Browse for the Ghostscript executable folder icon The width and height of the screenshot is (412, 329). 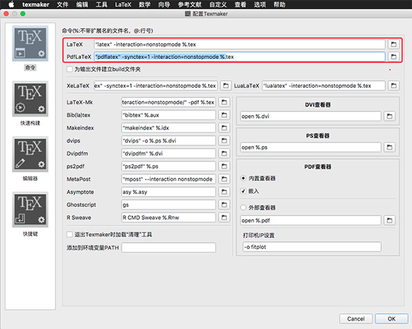(x=224, y=205)
